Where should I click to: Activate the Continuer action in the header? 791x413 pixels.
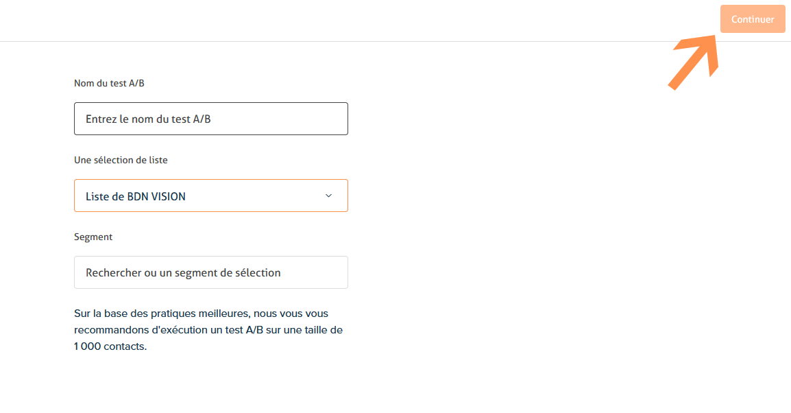pyautogui.click(x=752, y=19)
